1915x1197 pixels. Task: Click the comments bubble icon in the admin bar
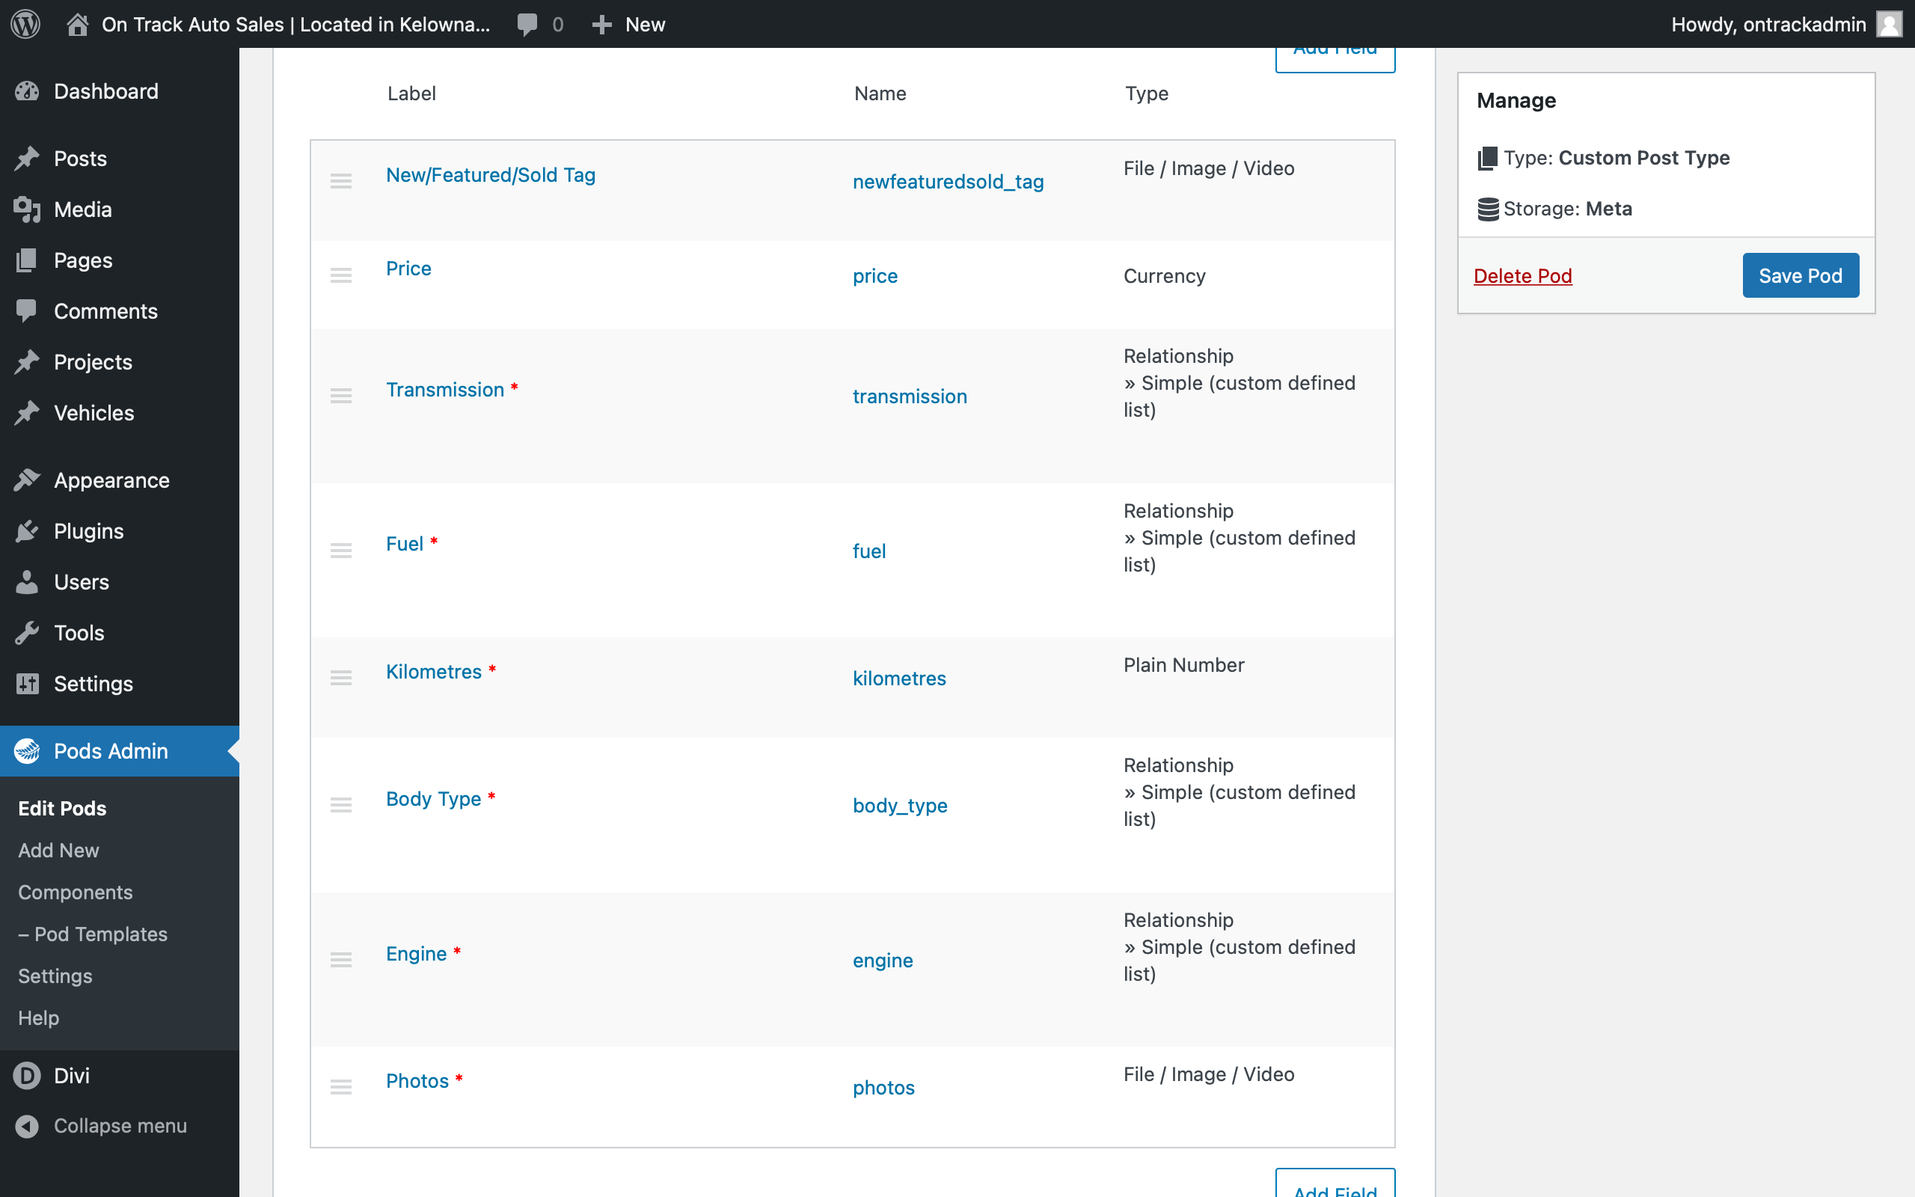click(x=527, y=24)
